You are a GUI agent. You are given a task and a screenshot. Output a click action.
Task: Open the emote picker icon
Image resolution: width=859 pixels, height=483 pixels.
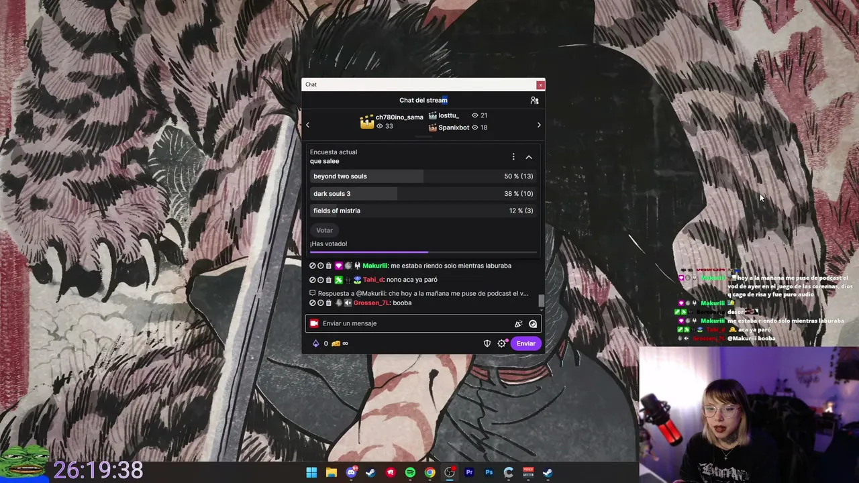(533, 323)
